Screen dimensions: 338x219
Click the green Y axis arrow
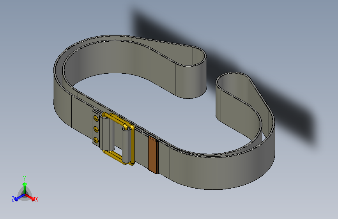click(25, 187)
